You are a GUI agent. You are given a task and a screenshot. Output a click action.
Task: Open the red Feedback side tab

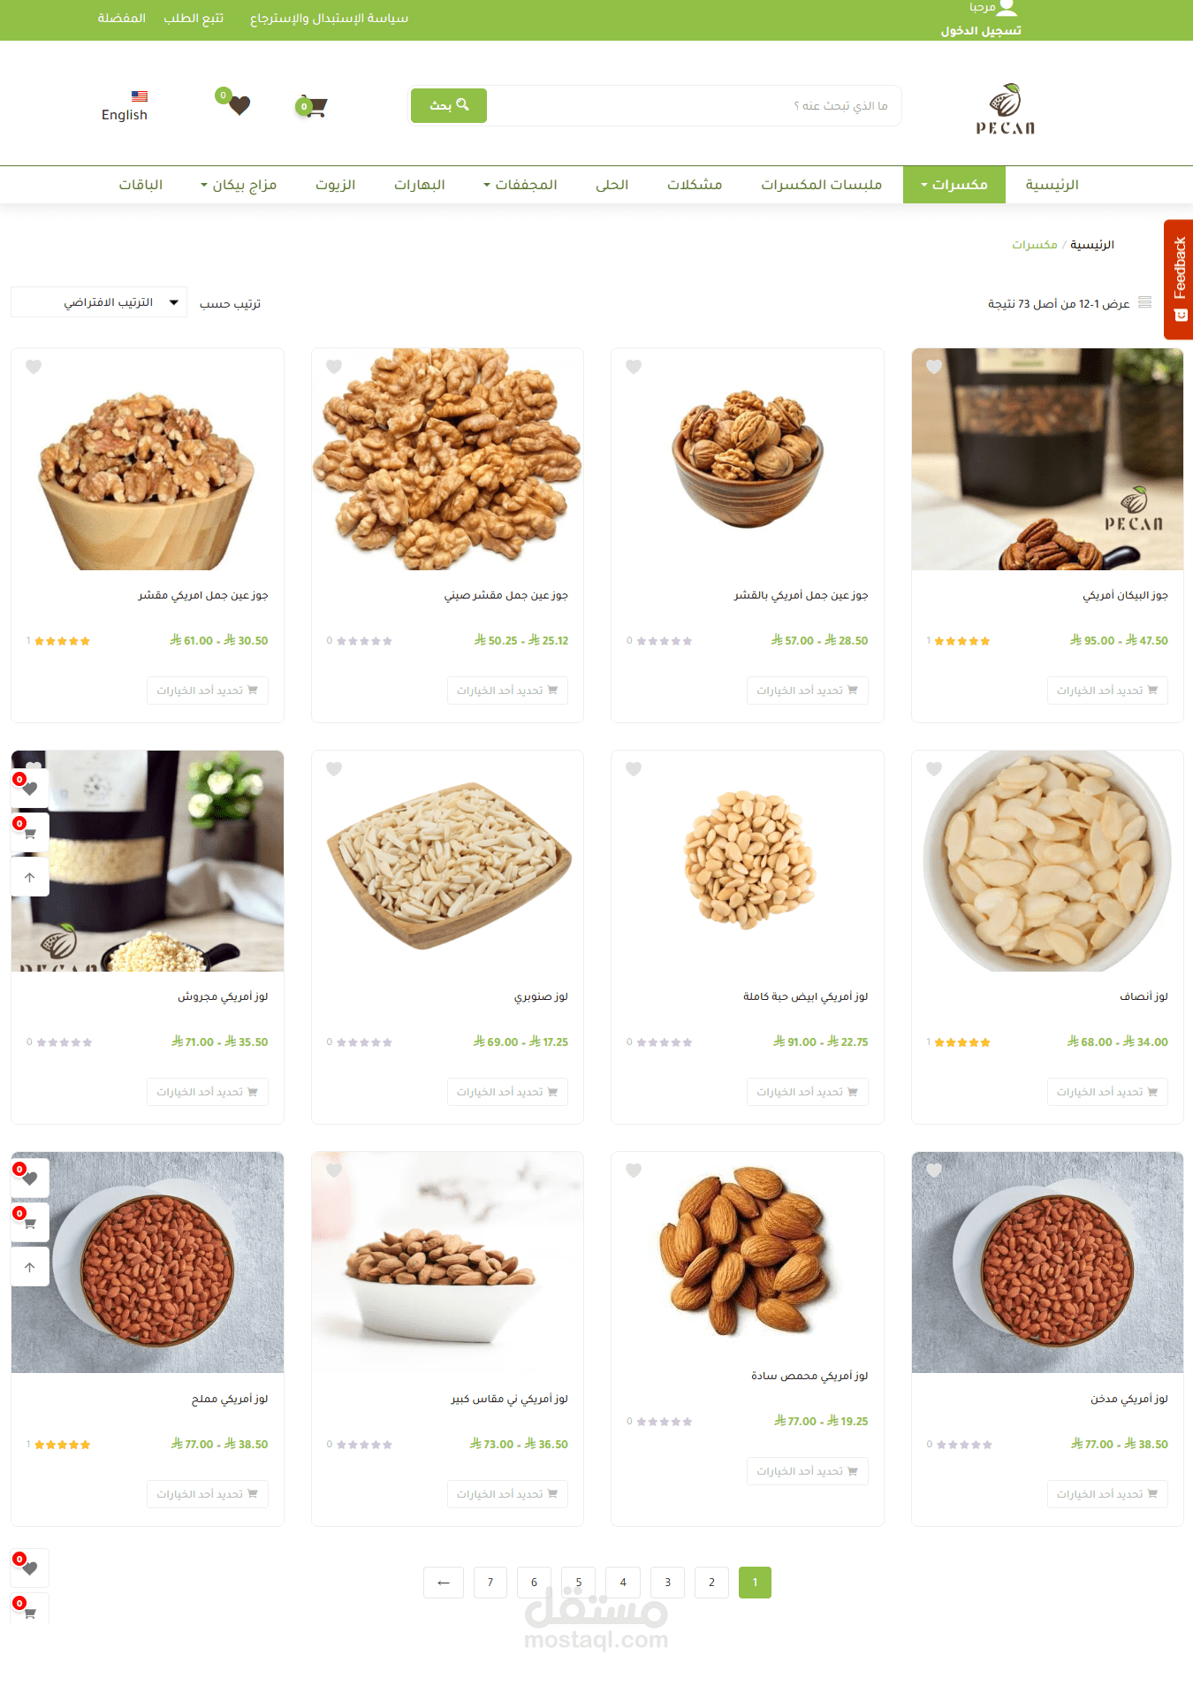1179,279
